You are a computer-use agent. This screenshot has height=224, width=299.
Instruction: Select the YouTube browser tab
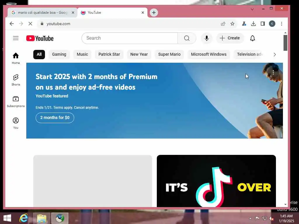coord(112,13)
